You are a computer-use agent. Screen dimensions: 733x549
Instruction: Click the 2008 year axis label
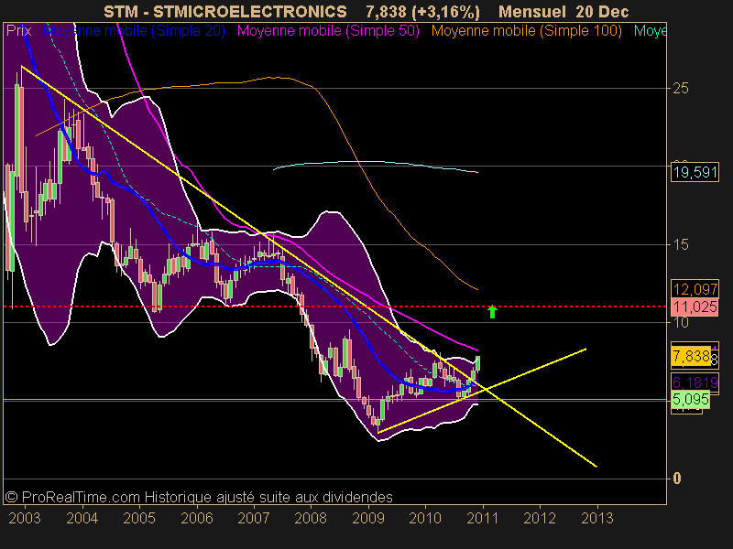tap(311, 518)
